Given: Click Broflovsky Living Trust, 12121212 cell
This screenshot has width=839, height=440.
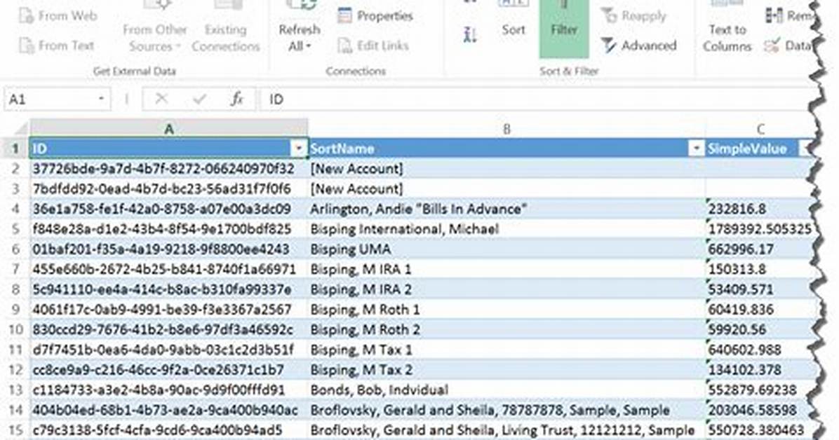Looking at the screenshot, I should [506, 430].
